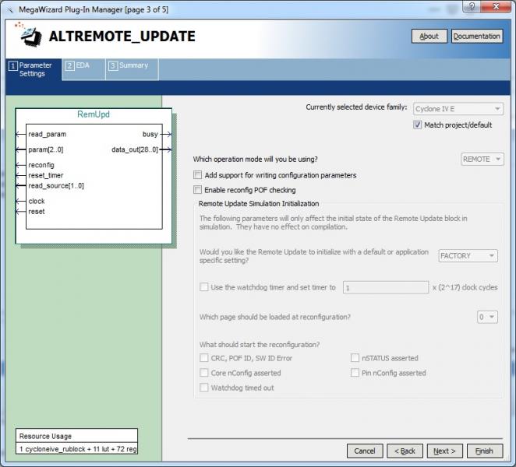516x467 pixels.
Task: Expand the REMOTE operation mode dropdown
Action: (x=482, y=159)
